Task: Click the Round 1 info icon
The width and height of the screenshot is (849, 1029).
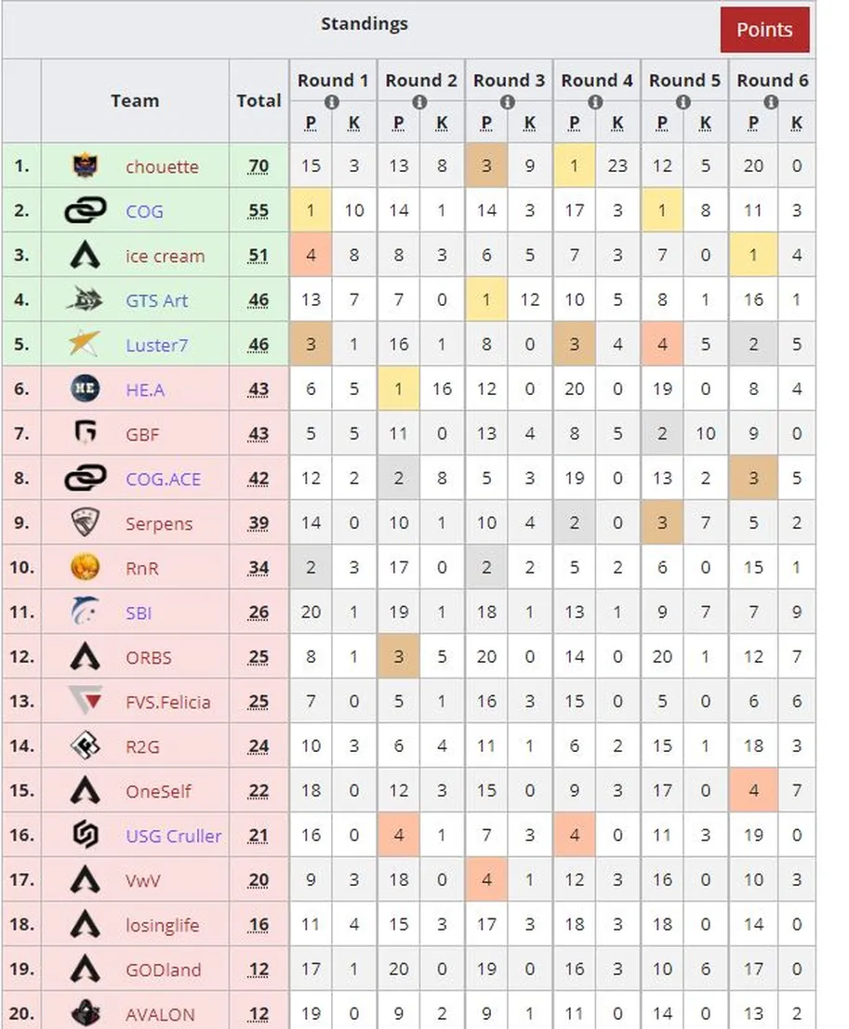Action: click(x=332, y=102)
